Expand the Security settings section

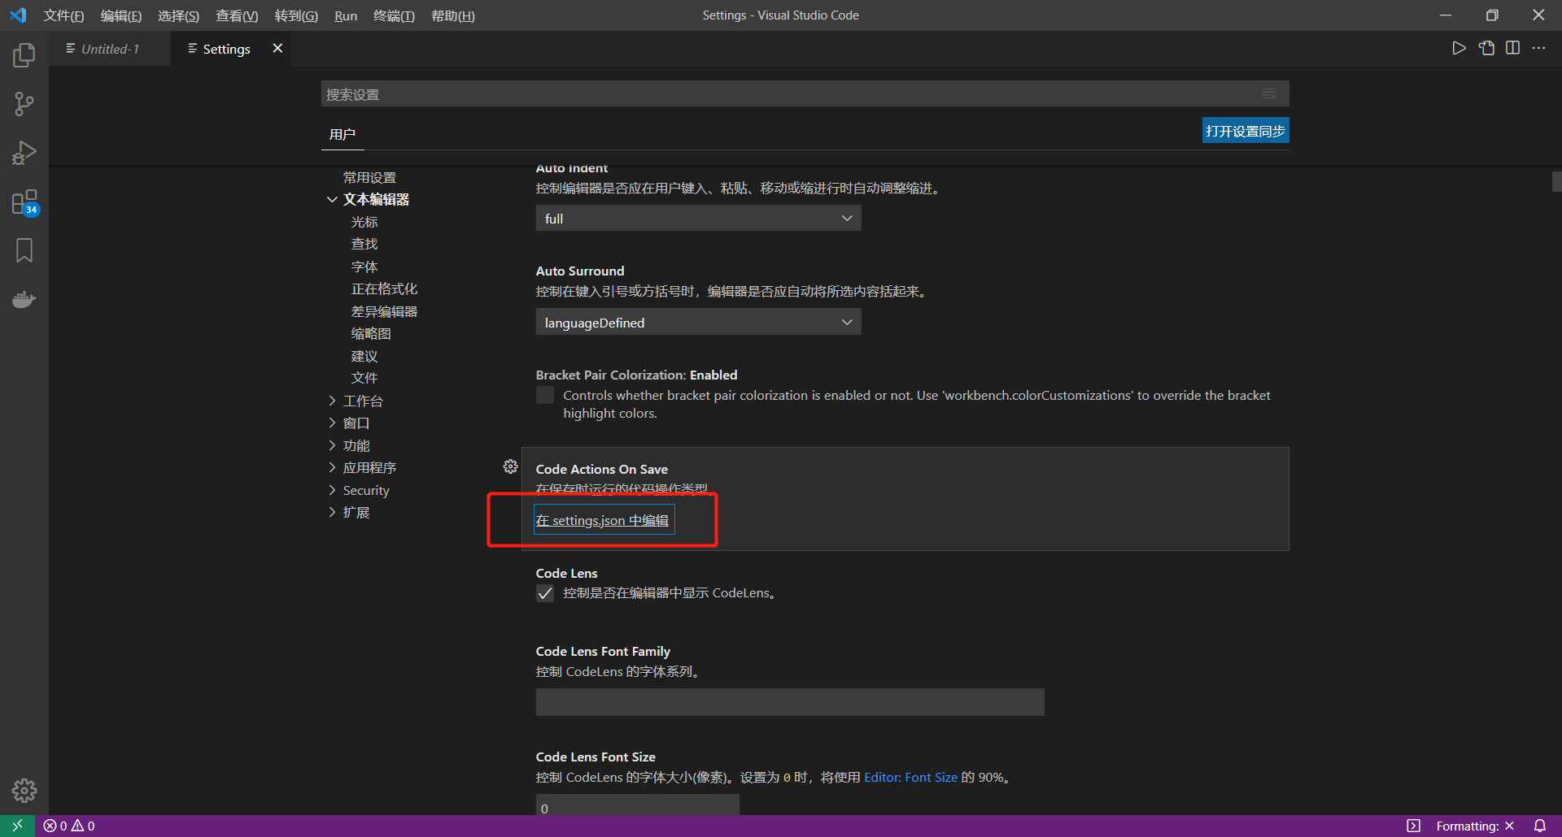[332, 490]
